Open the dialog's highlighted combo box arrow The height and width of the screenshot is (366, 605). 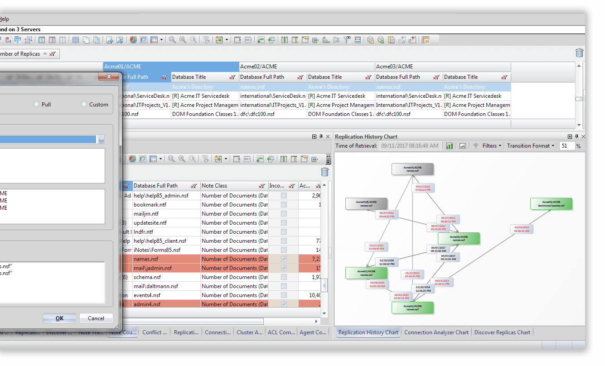click(x=101, y=139)
